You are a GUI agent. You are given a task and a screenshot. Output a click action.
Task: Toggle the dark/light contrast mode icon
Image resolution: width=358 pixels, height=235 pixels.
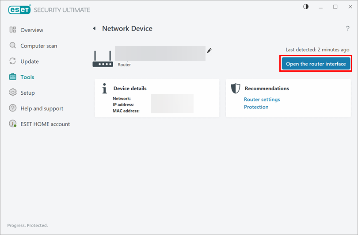pyautogui.click(x=306, y=7)
